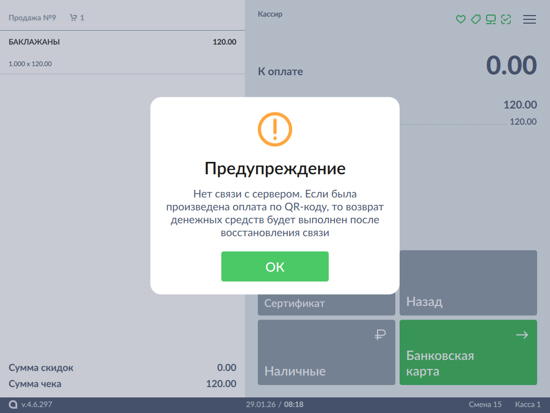
Task: Click the price tag status icon
Action: pos(475,19)
